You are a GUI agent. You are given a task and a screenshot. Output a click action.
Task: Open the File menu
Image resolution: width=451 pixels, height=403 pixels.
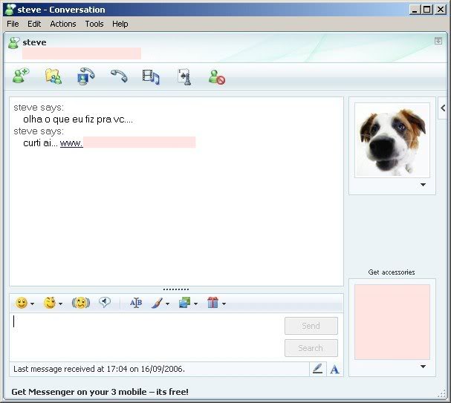pyautogui.click(x=13, y=24)
